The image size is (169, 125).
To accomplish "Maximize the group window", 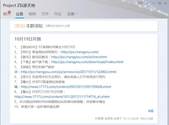I will tap(159, 3).
